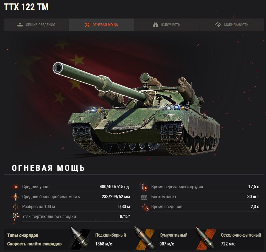Viewport: 266px width, 252px height.
Task: Click the tank icon in Общие сведения
Action: tap(20, 25)
